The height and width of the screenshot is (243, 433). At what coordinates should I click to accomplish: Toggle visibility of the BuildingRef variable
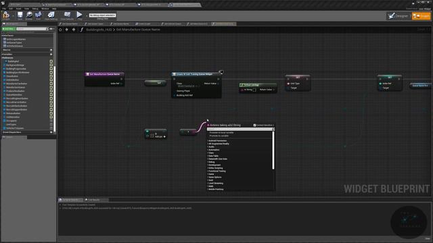coord(51,61)
